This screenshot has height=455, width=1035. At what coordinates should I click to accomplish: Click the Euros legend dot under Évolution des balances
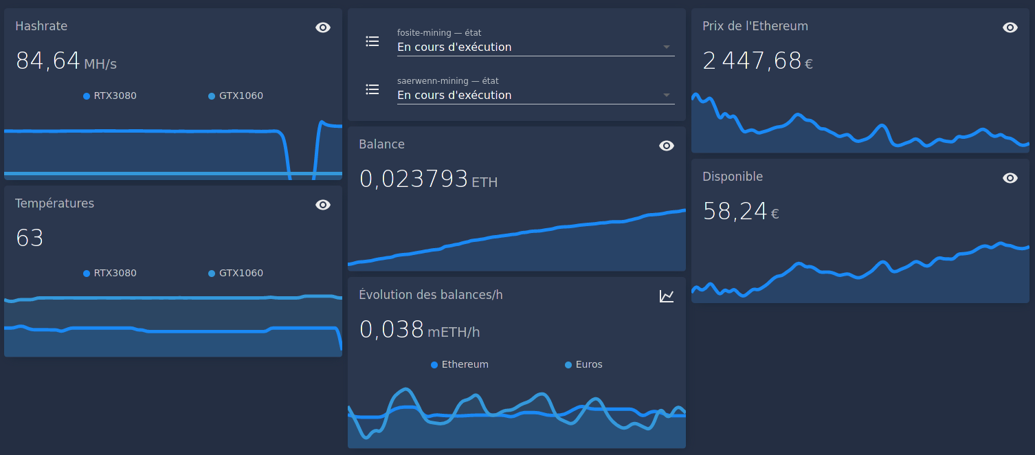568,364
